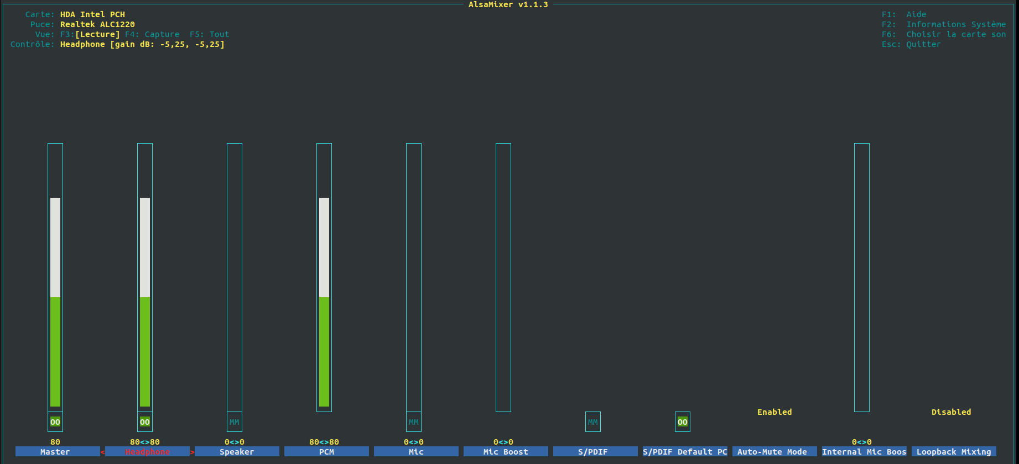The height and width of the screenshot is (464, 1019).
Task: Click the Master level value 80
Action: 55,442
